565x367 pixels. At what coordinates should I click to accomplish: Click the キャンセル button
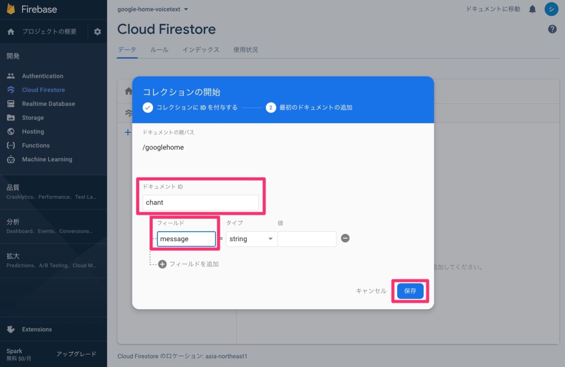(371, 291)
